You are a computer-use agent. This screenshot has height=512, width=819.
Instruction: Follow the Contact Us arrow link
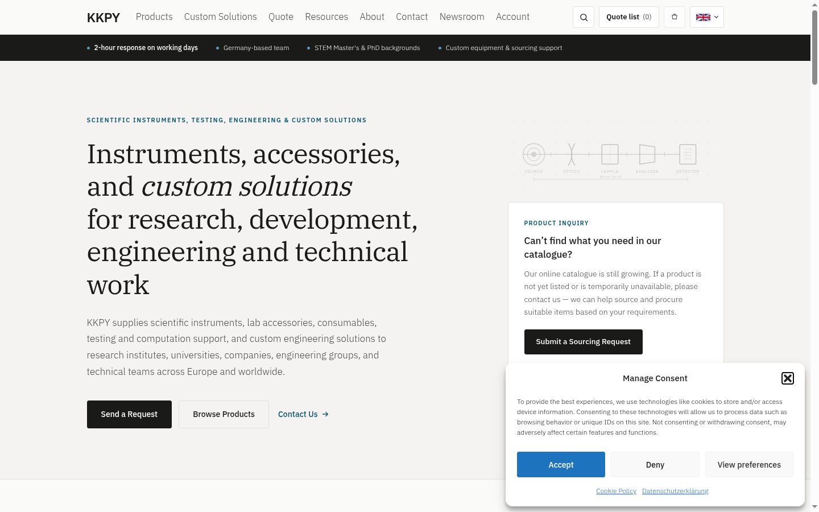tap(303, 414)
